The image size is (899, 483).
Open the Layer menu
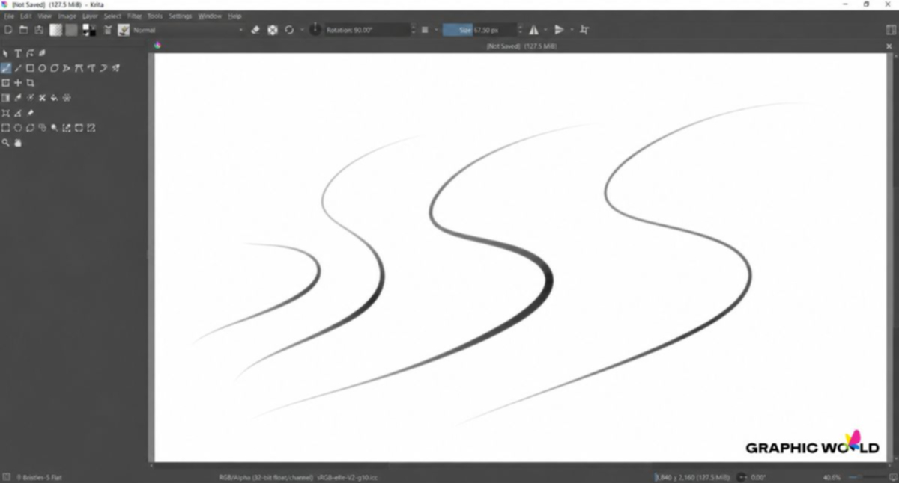click(x=90, y=16)
